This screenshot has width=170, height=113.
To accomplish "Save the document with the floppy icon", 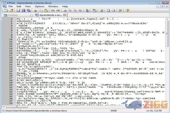I will click(x=18, y=10).
